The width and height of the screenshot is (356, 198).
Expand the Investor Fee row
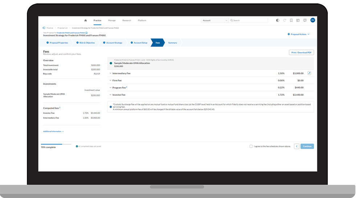click(x=110, y=95)
